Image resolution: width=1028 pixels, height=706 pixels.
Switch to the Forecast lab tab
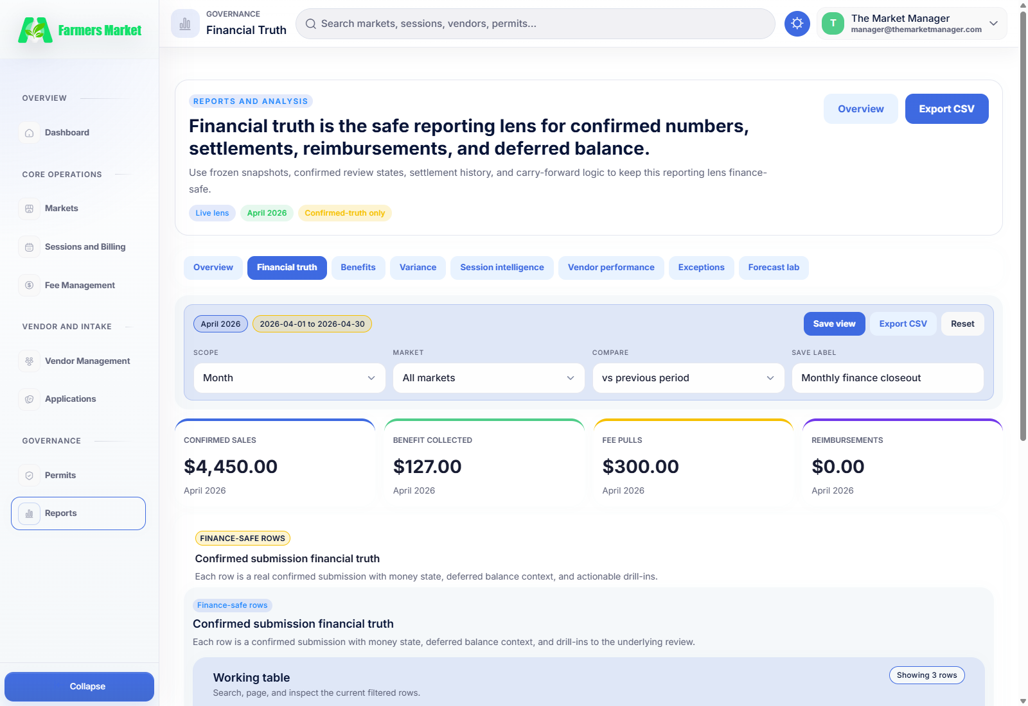774,268
